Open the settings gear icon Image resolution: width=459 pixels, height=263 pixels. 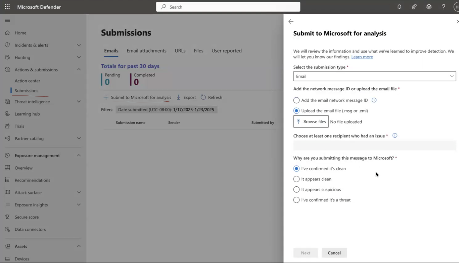pos(429,7)
